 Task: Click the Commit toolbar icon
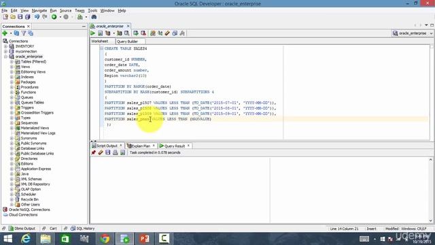pyautogui.click(x=136, y=33)
